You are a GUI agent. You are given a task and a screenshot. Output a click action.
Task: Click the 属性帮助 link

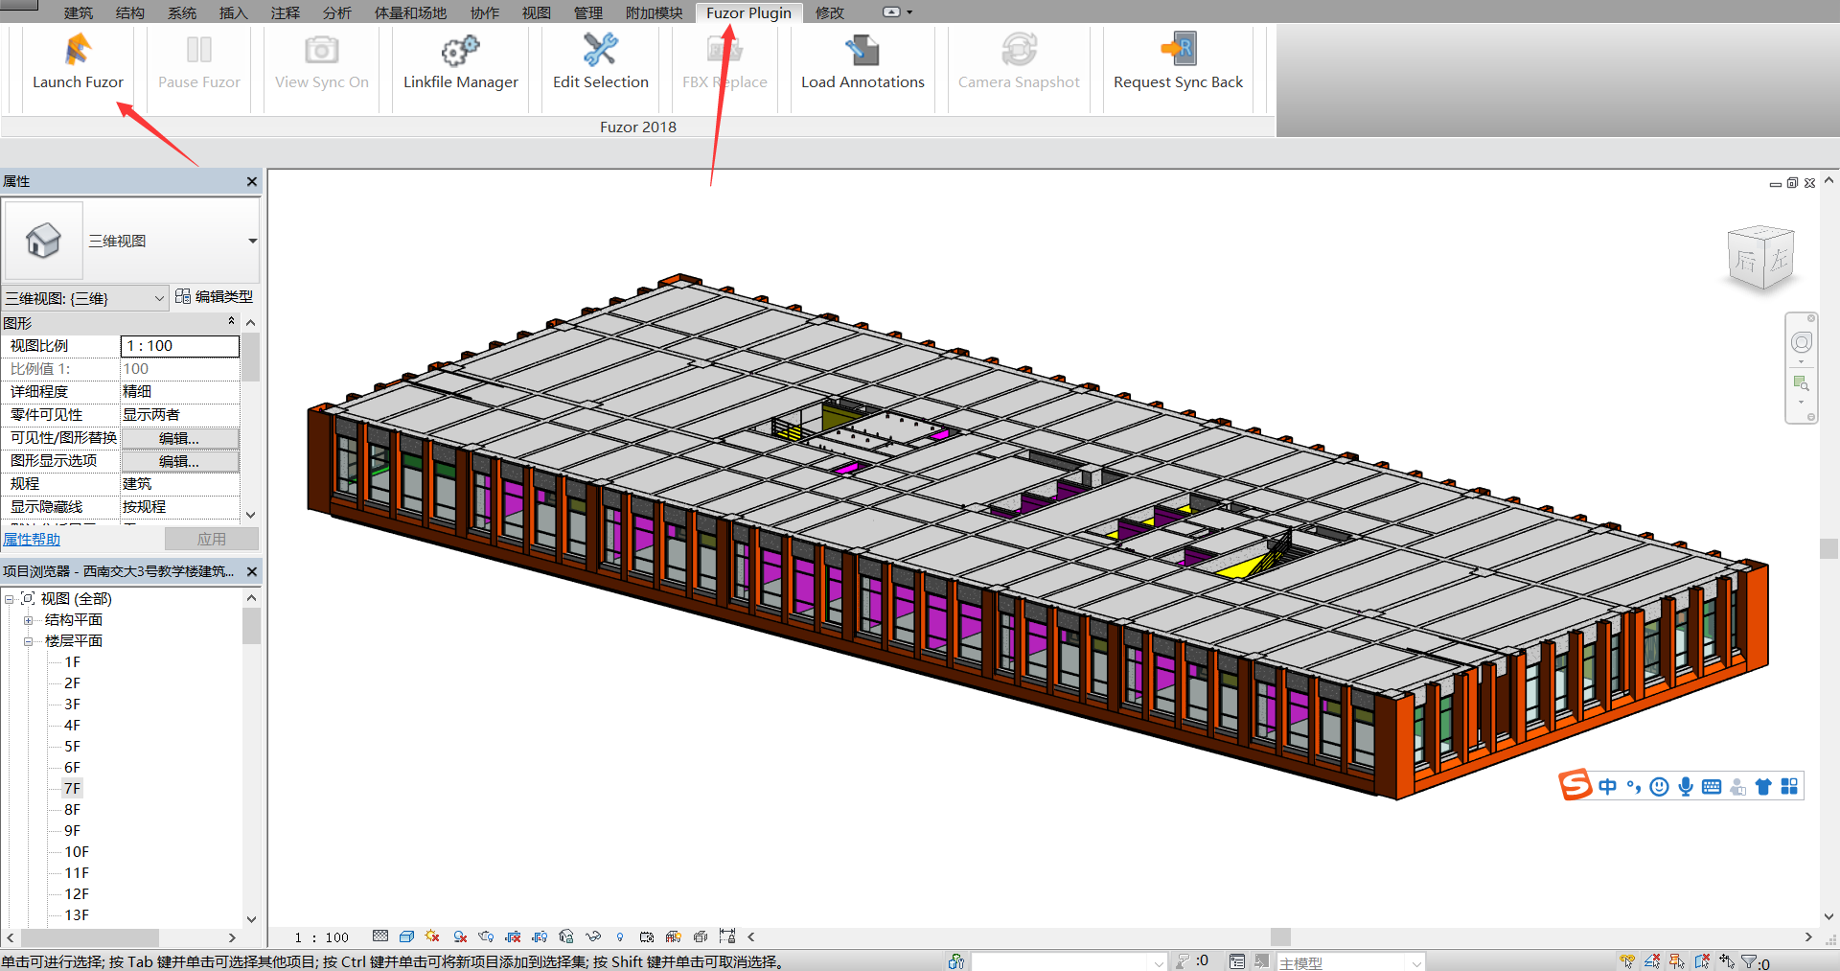click(32, 540)
